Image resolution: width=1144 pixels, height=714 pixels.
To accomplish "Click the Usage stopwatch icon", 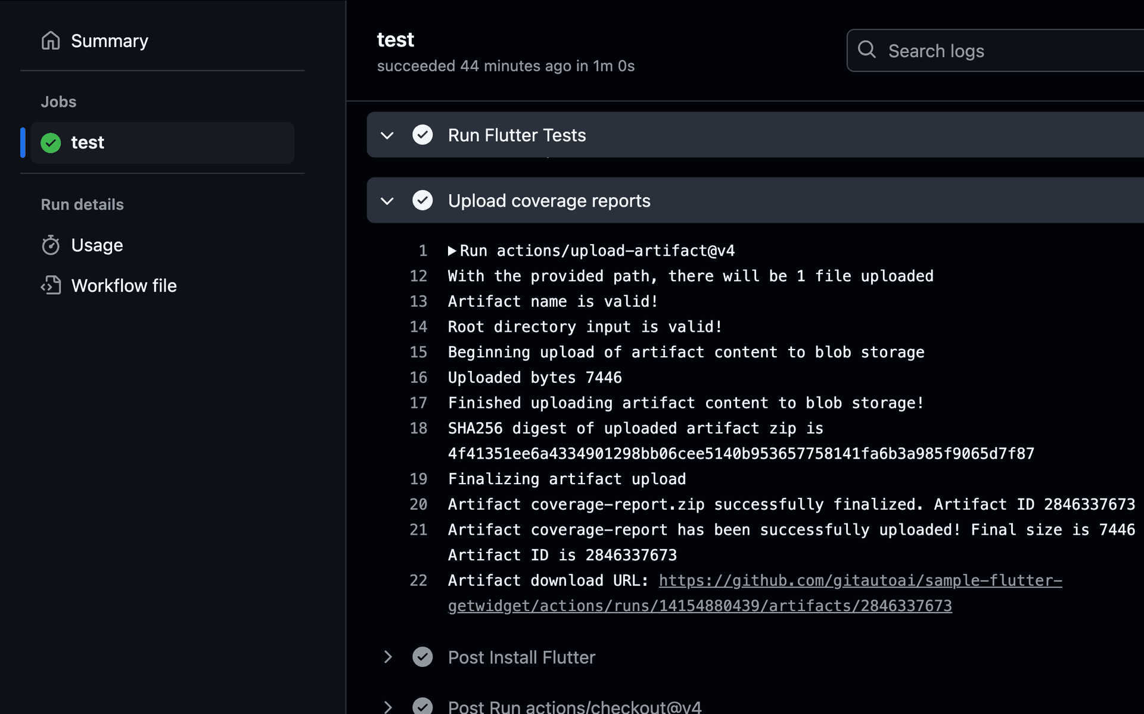I will coord(51,245).
